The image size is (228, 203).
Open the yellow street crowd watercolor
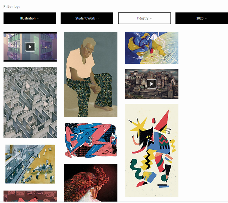click(30, 164)
